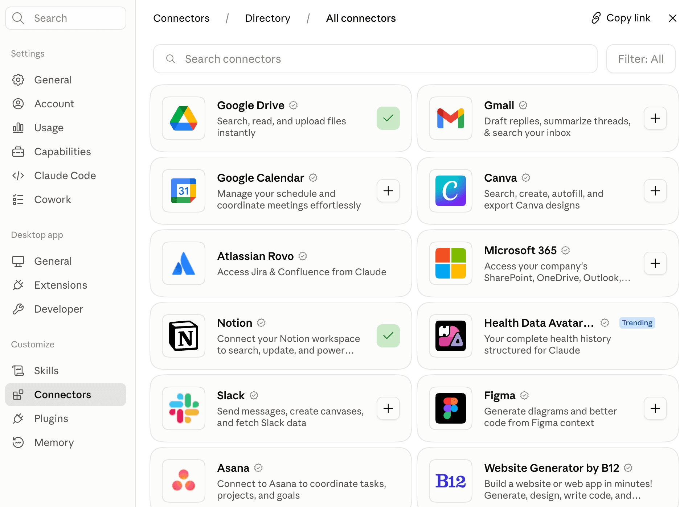Click the Notion logo icon
688x507 pixels.
(184, 336)
